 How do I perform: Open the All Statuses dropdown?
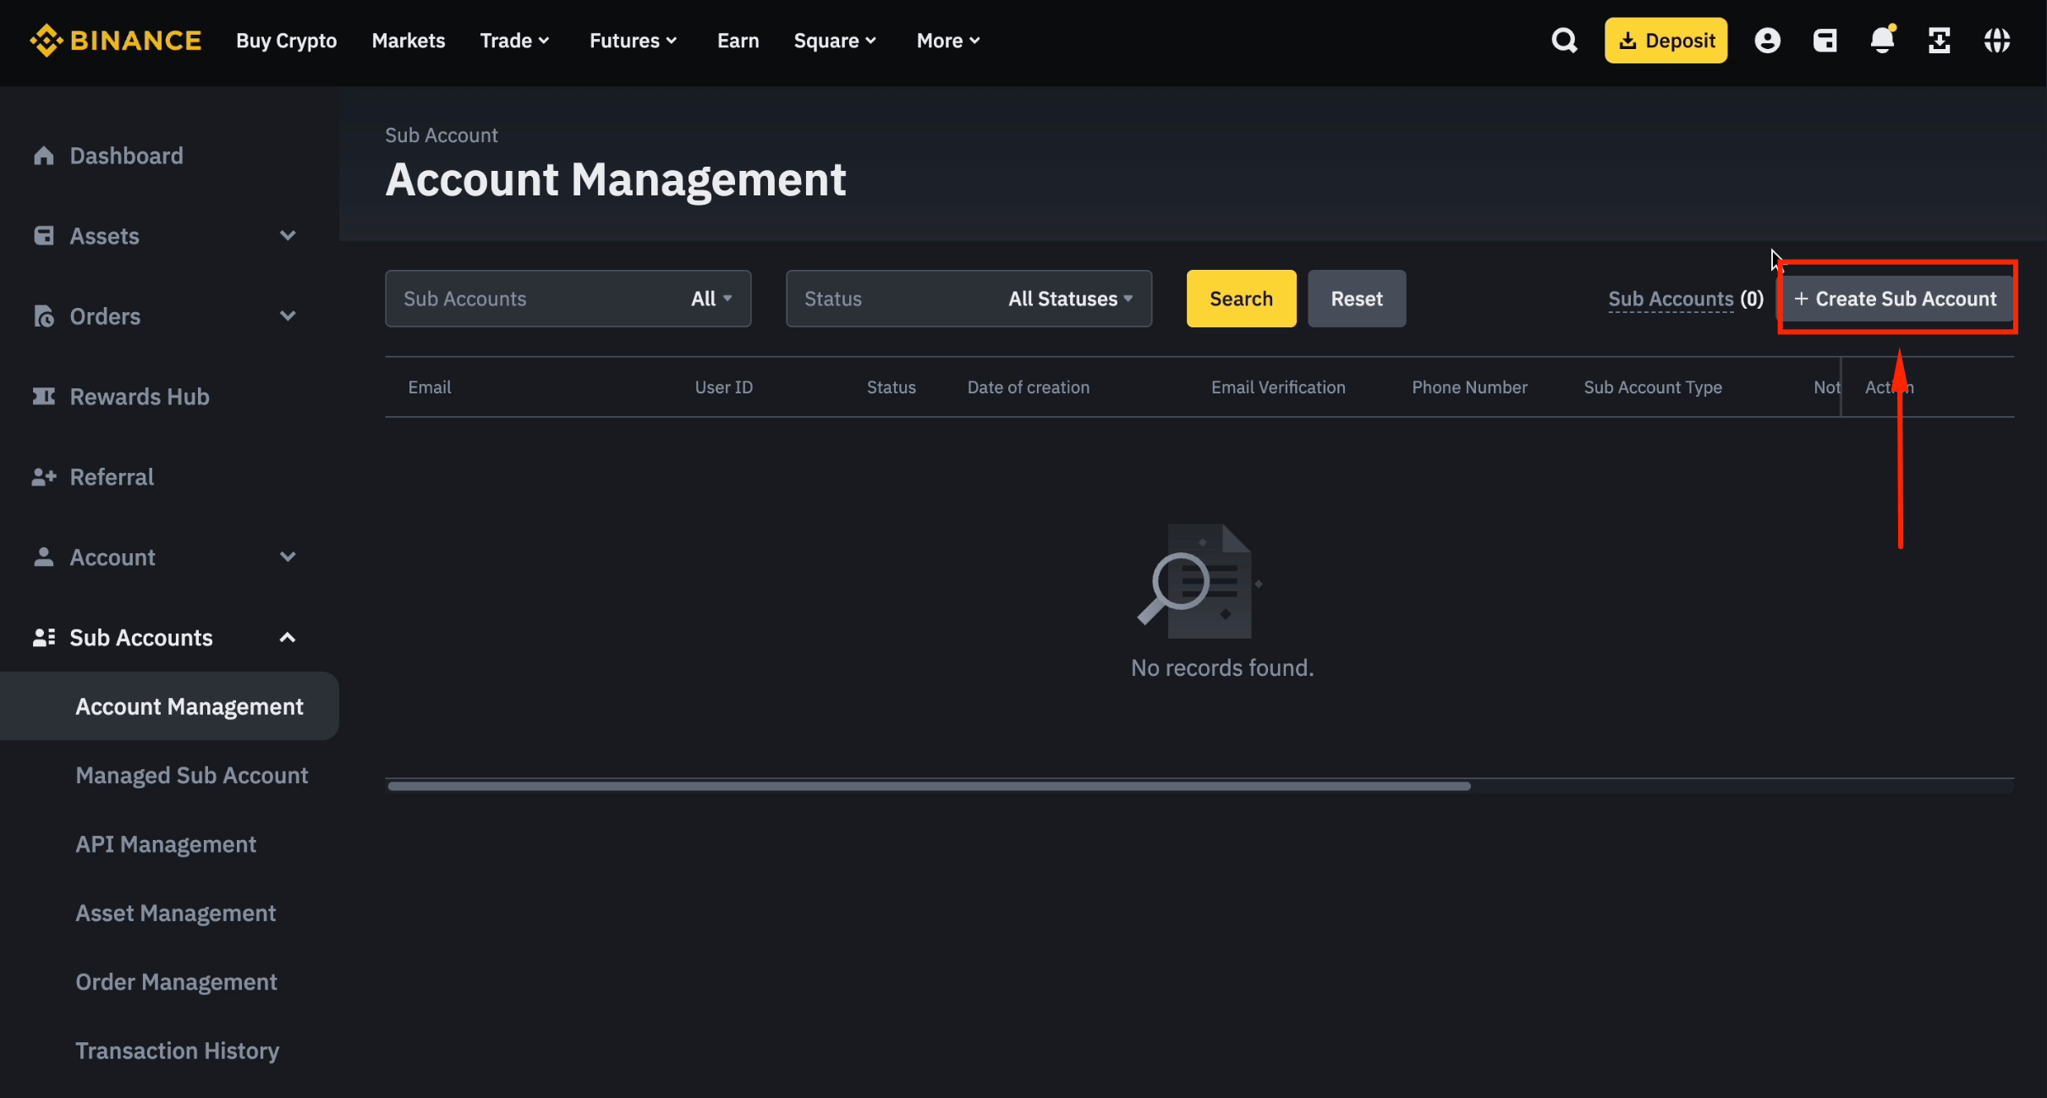tap(1068, 298)
